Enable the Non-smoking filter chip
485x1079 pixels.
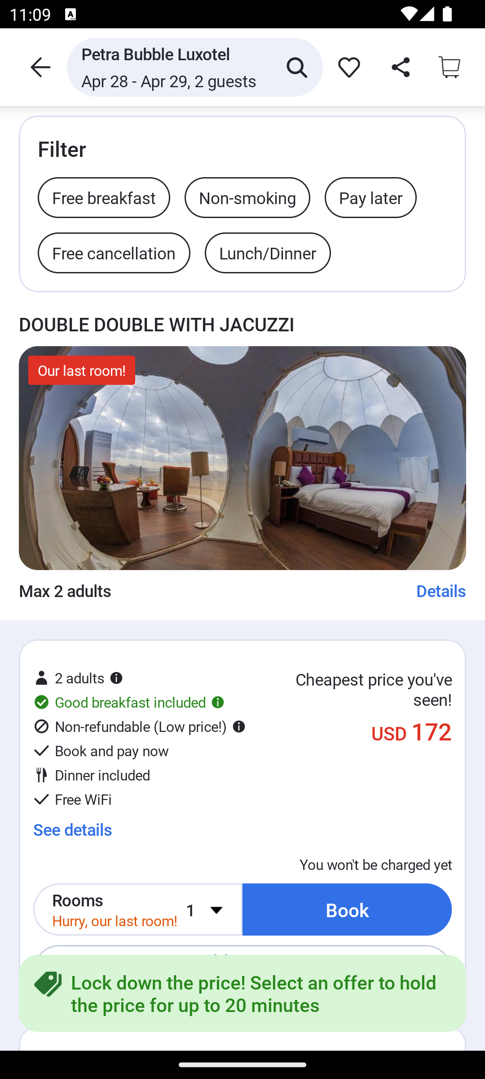[x=247, y=198]
